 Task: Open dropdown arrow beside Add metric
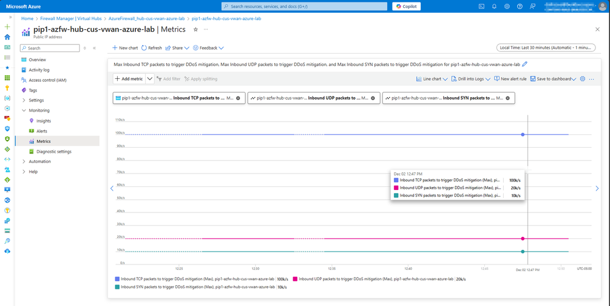pyautogui.click(x=150, y=79)
